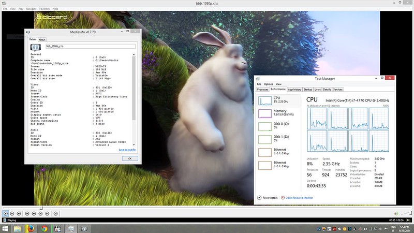This screenshot has height=233, width=414.
Task: Click the Windows Start button
Action: (x=5, y=229)
